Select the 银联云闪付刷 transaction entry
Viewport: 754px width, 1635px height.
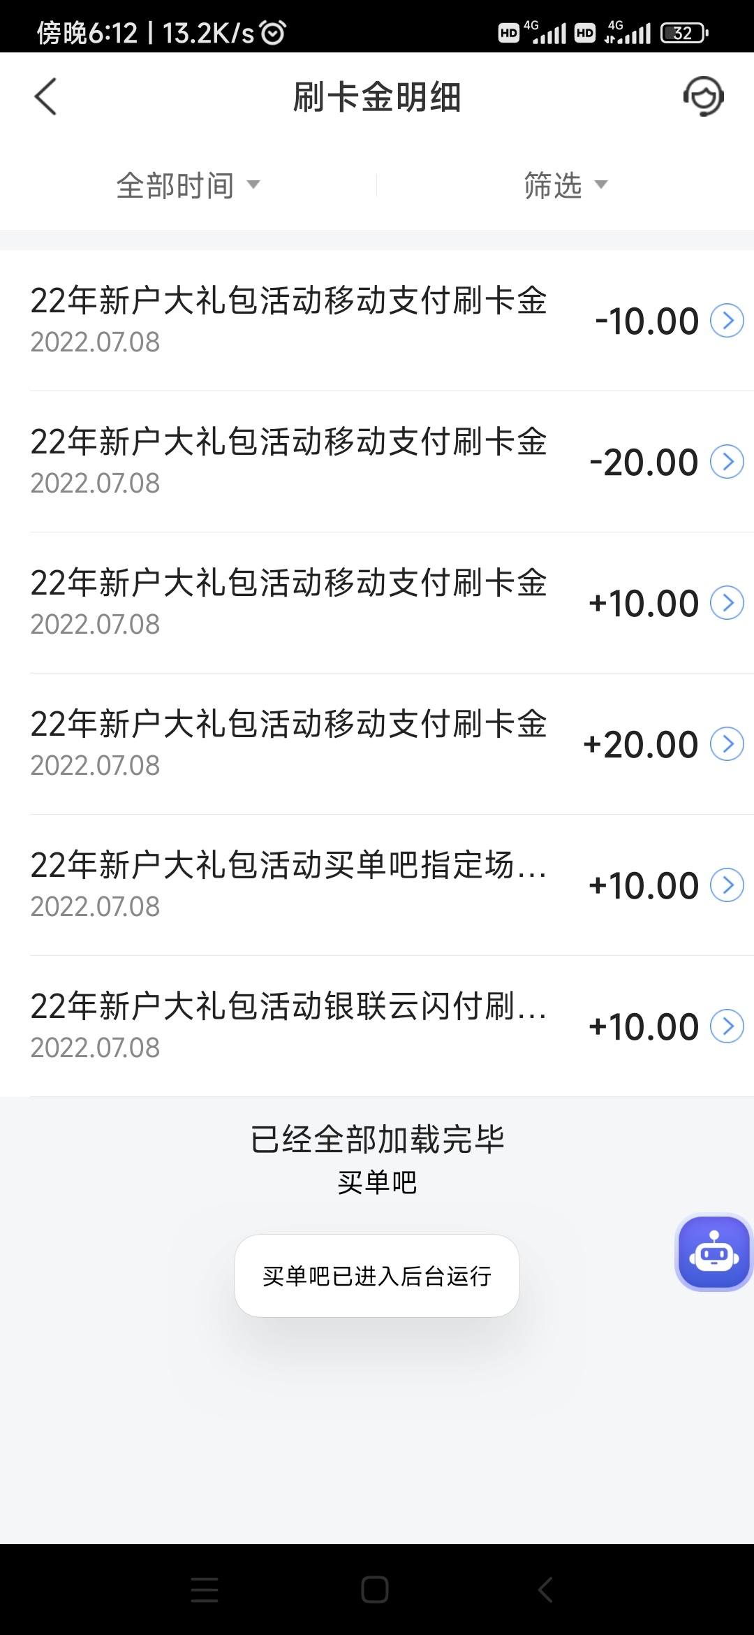[377, 1026]
